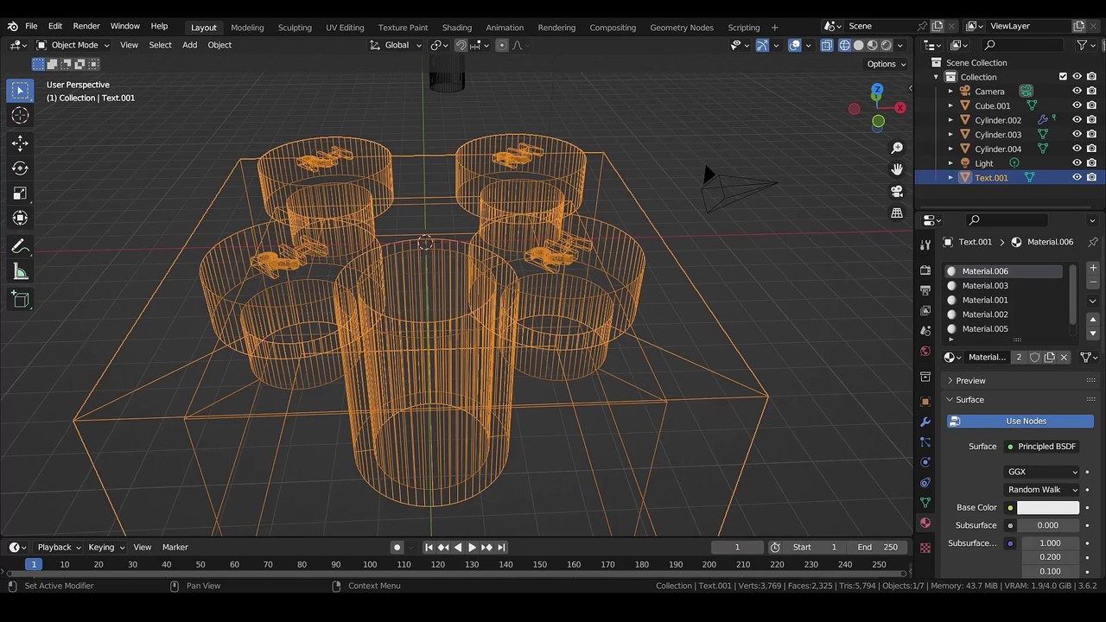Open the GGX distribution dropdown
Viewport: 1106px width, 622px height.
click(x=1042, y=472)
